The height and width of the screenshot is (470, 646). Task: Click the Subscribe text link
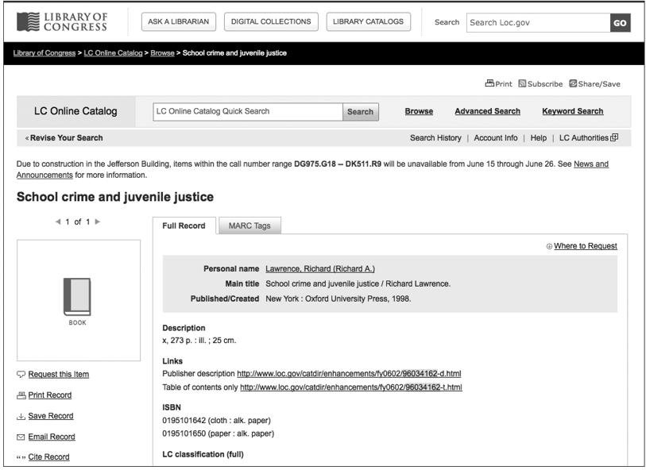(545, 84)
